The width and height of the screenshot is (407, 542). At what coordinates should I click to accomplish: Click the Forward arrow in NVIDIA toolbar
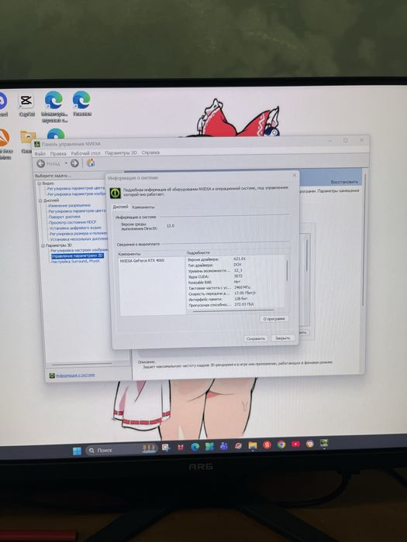tap(74, 163)
